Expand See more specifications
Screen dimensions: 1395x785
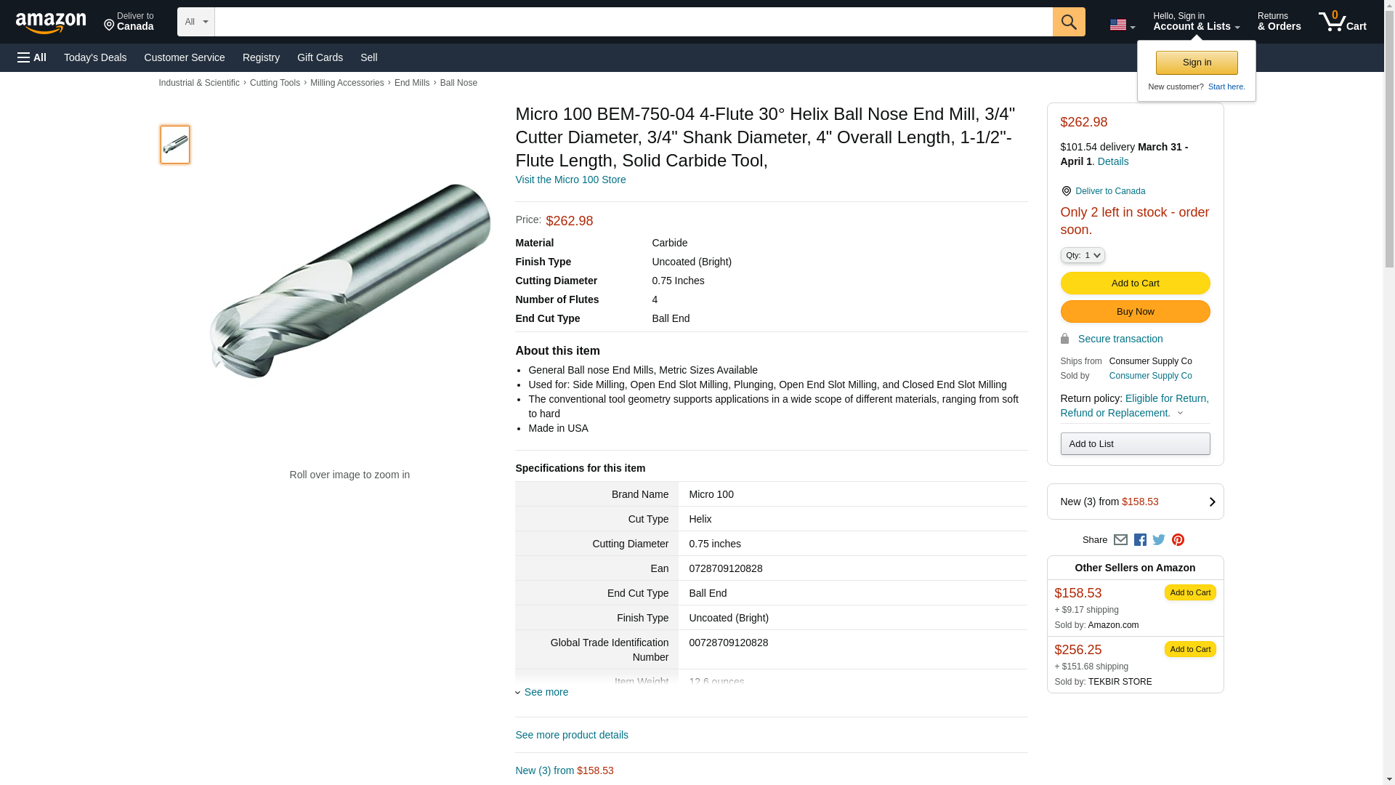(546, 692)
